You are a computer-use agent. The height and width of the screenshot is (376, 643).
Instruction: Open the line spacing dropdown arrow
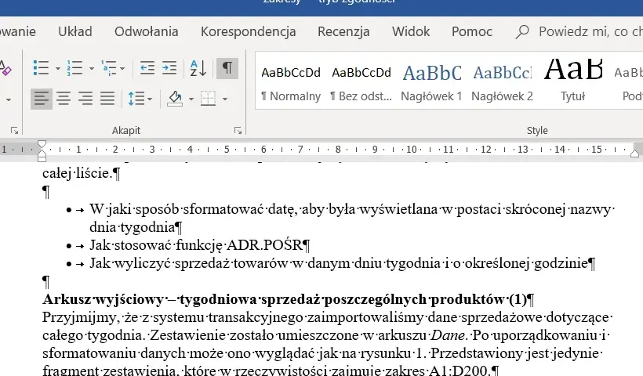point(150,99)
